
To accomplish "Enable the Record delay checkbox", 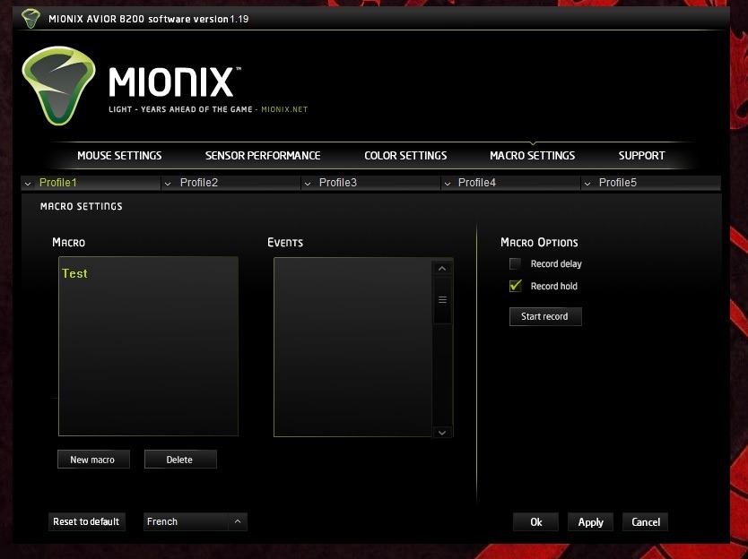I will tap(515, 263).
